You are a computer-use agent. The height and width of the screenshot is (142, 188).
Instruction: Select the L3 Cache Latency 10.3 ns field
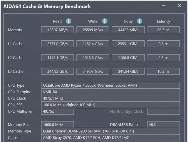click(x=163, y=71)
